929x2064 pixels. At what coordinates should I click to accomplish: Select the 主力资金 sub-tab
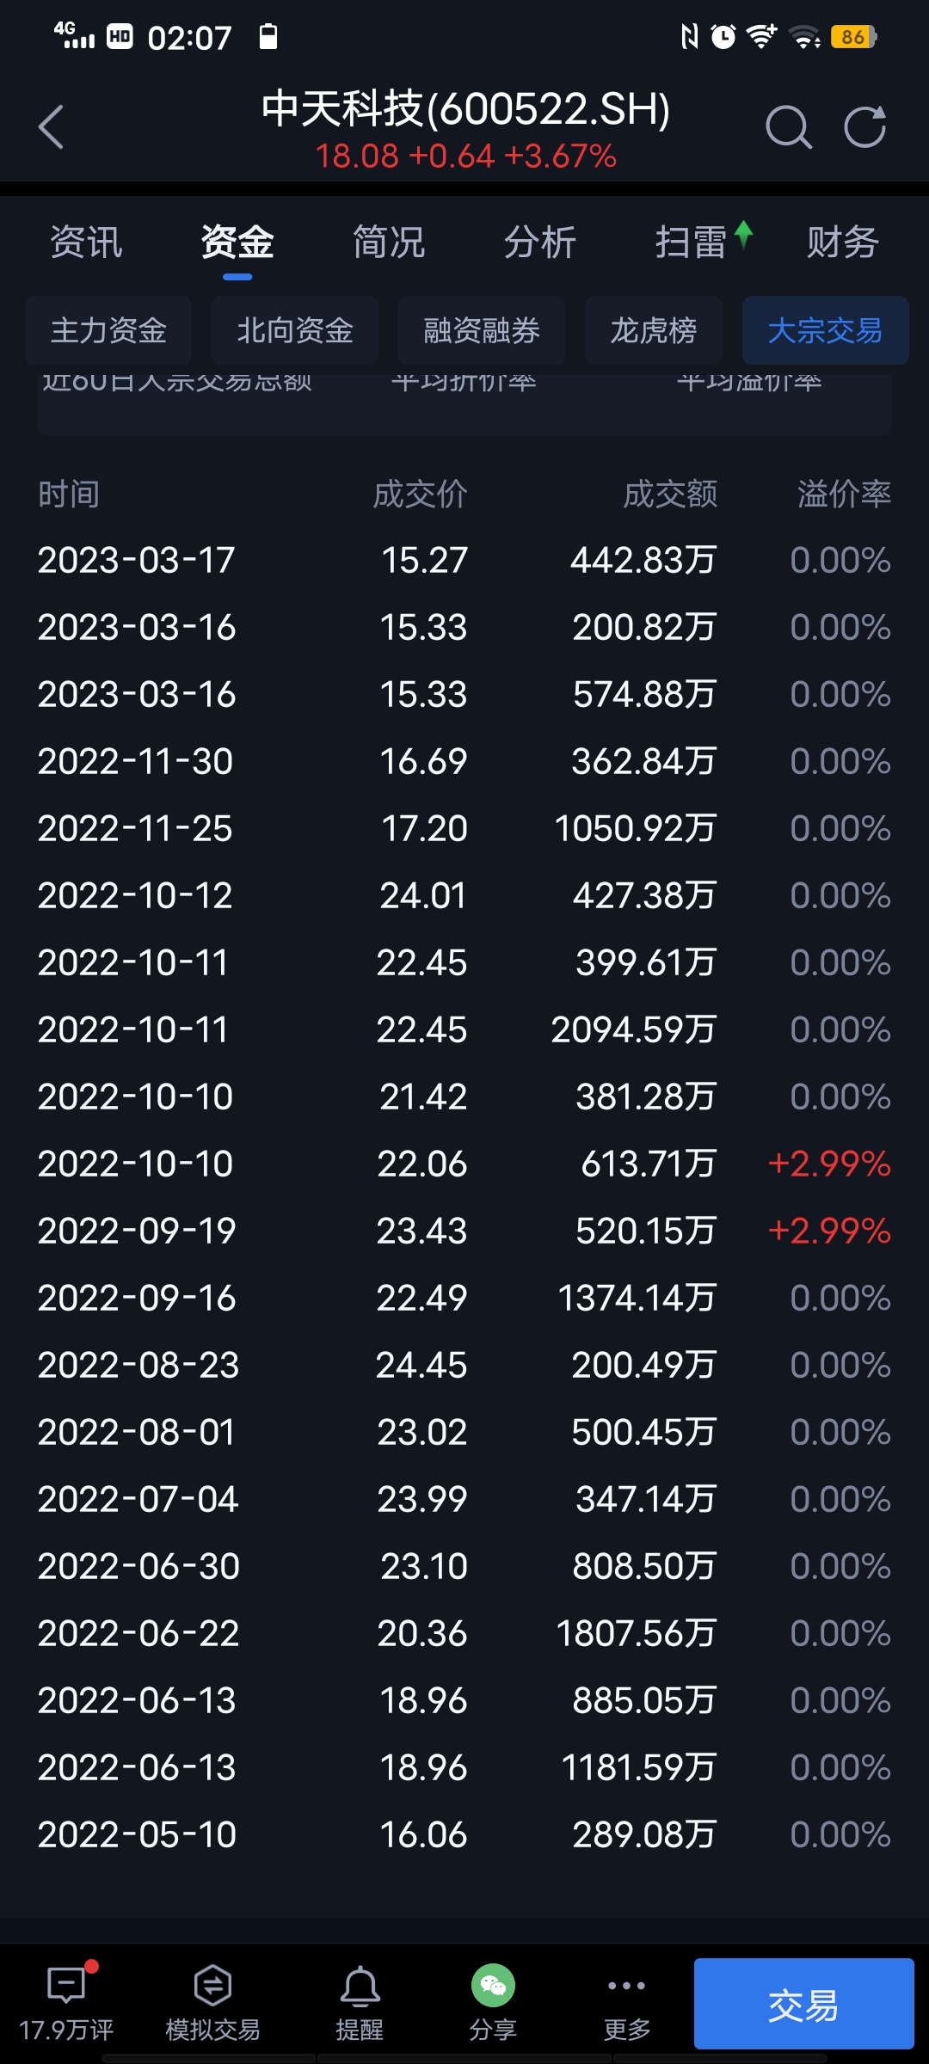(x=108, y=330)
